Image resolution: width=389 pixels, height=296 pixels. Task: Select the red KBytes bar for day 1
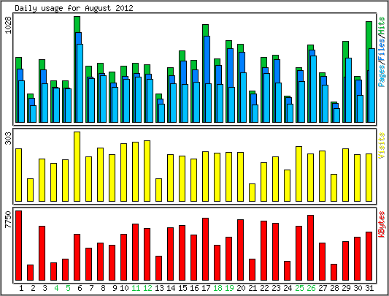click(x=18, y=246)
